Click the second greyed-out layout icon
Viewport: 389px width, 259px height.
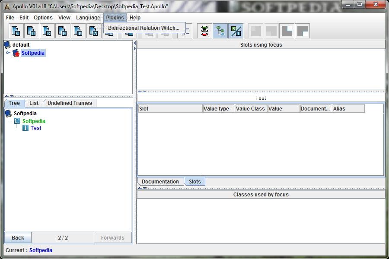[x=271, y=31]
